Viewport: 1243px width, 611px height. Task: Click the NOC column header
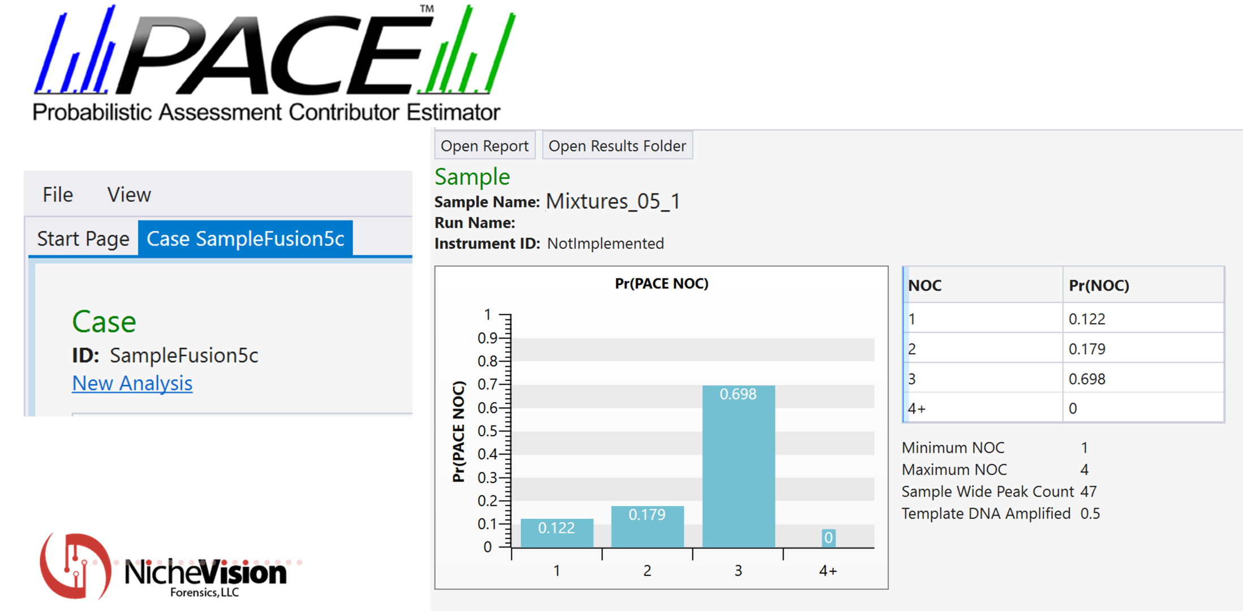(924, 286)
